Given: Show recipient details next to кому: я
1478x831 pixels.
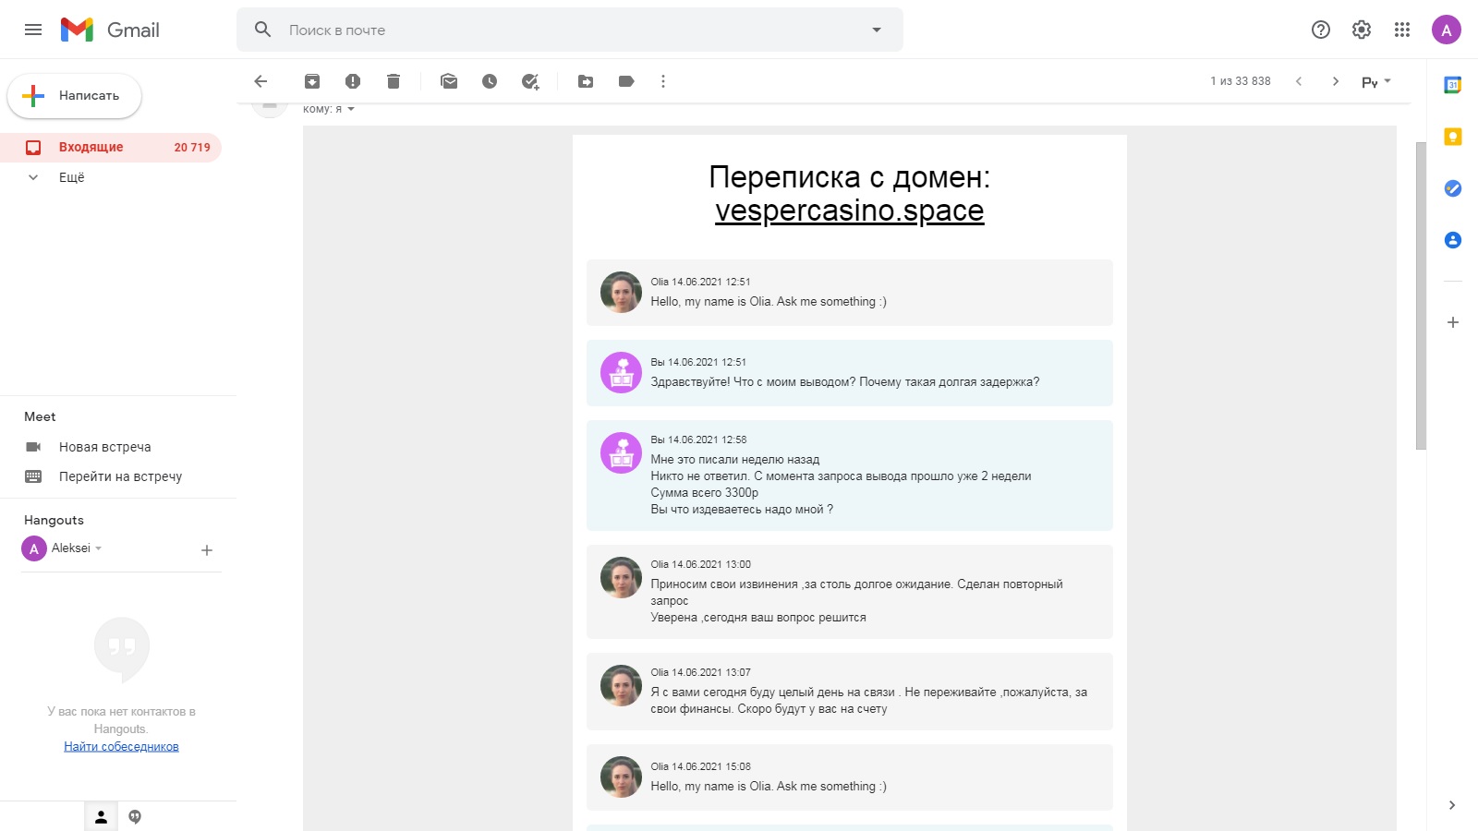Looking at the screenshot, I should (351, 109).
